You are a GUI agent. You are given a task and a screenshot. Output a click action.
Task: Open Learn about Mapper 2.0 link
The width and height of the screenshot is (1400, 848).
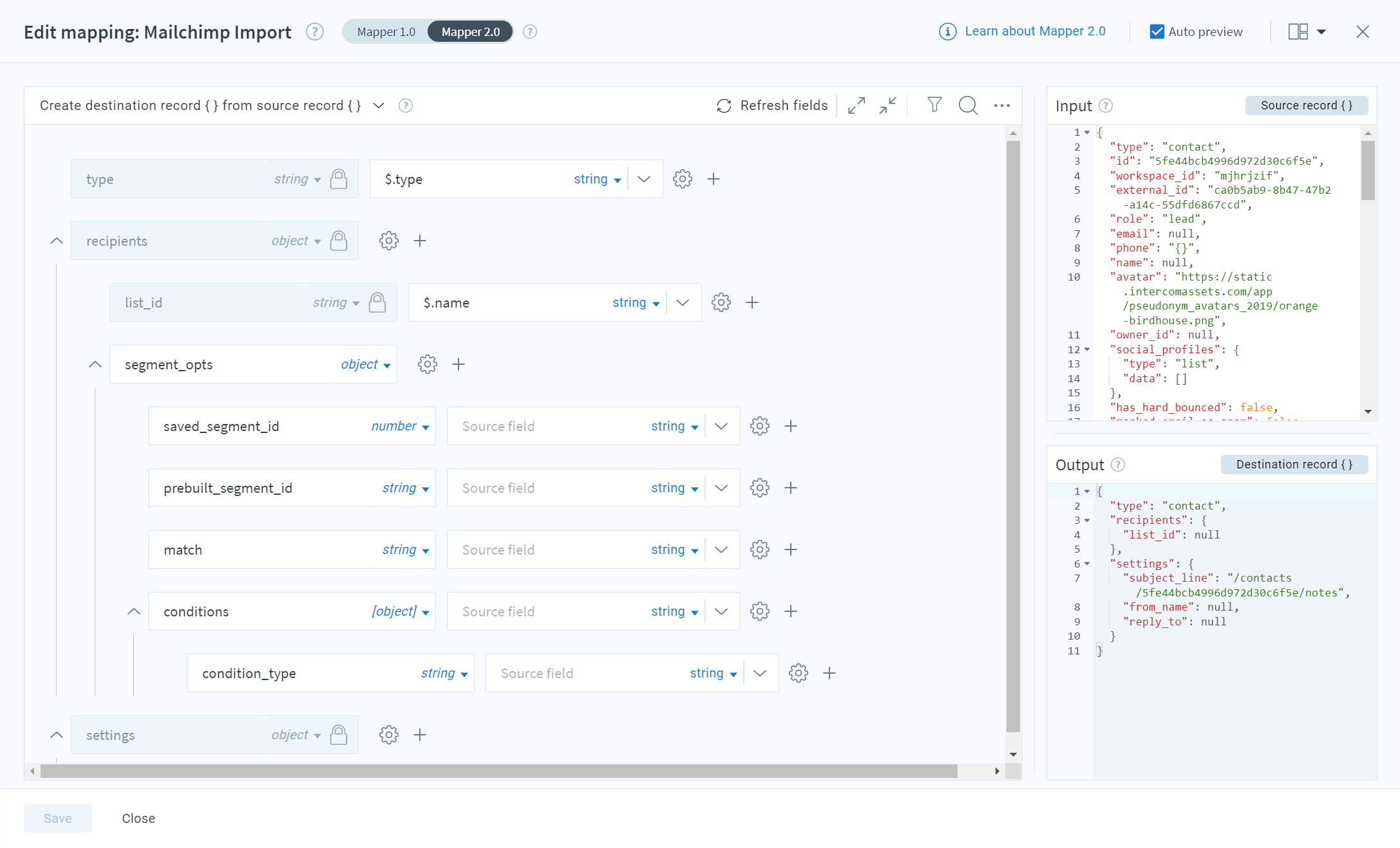click(1034, 32)
